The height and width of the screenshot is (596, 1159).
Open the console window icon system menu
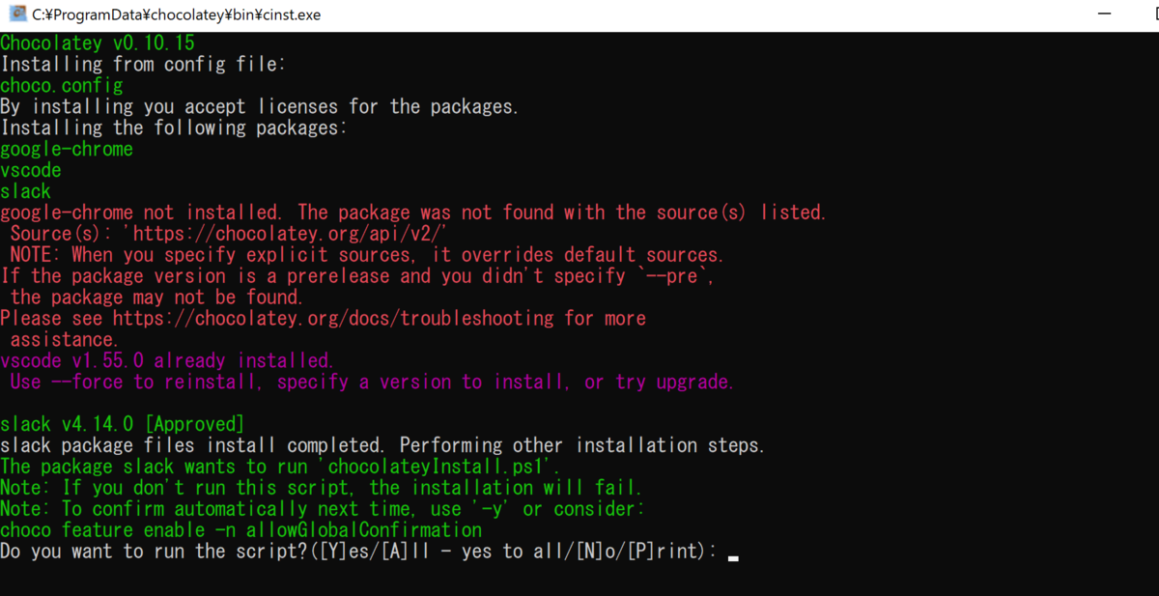pos(16,14)
